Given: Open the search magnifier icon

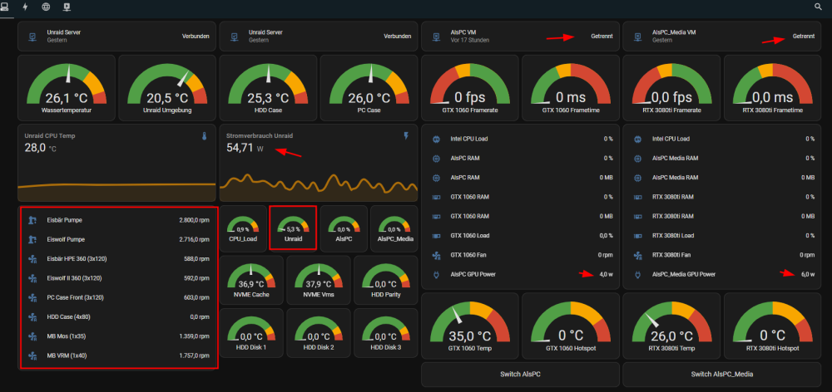Looking at the screenshot, I should pyautogui.click(x=818, y=7).
